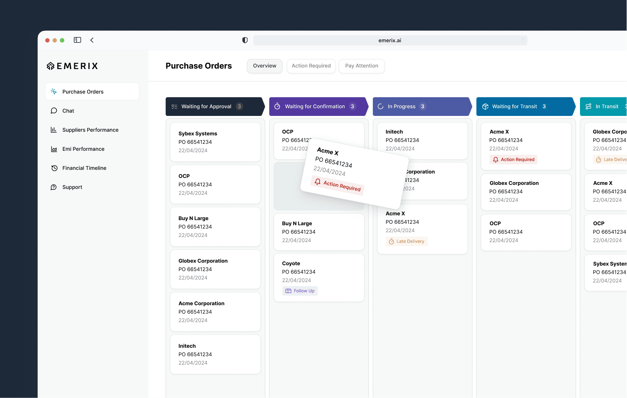Click the Waiting for Confirmation column header
Viewport: 627px width, 398px height.
tap(318, 106)
